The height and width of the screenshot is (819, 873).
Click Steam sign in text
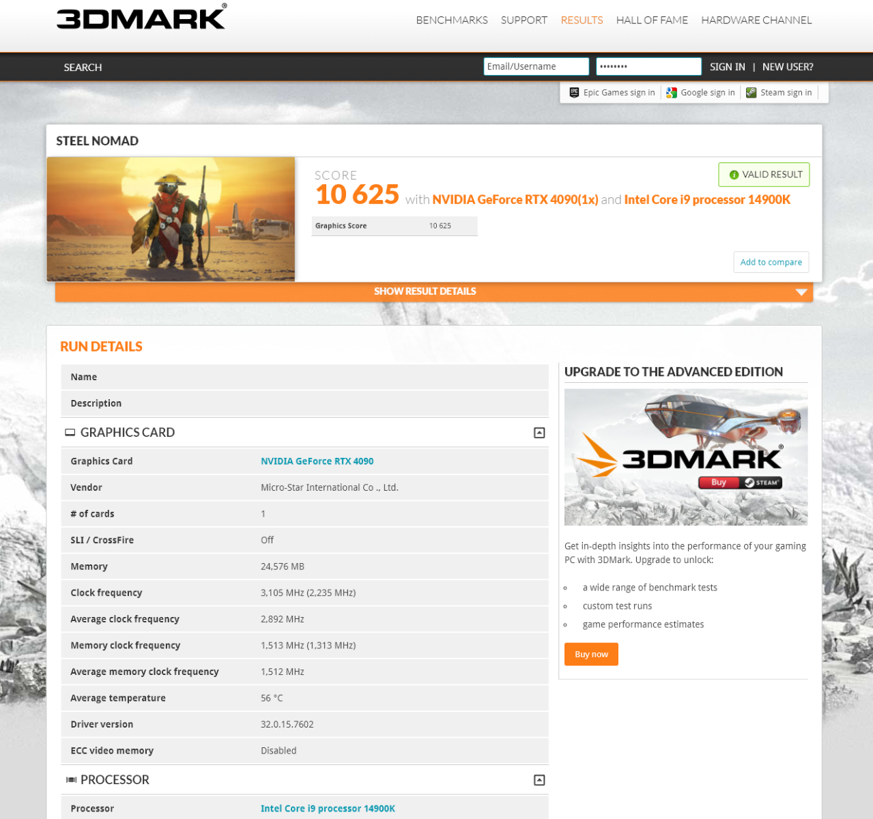786,93
